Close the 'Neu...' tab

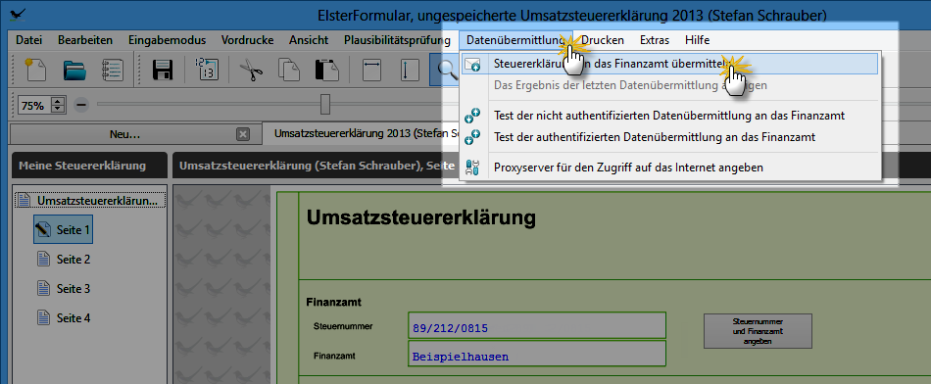242,134
